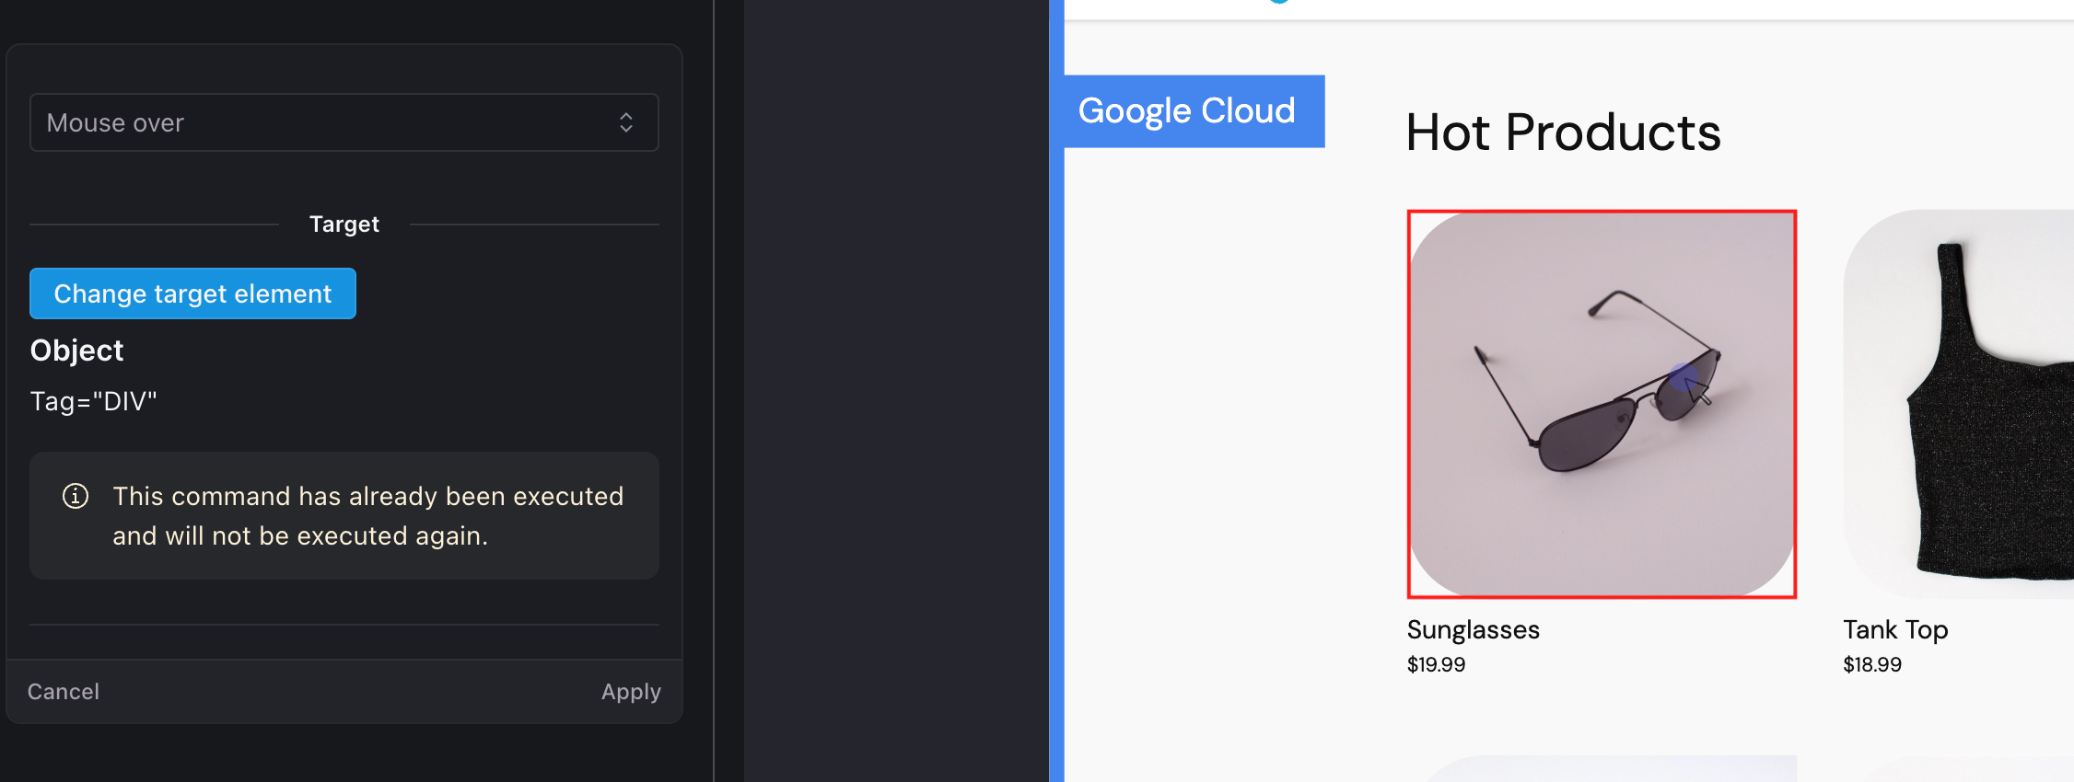Click the $19.99 Sunglasses price
Viewport: 2074px width, 782px height.
pyautogui.click(x=1436, y=664)
